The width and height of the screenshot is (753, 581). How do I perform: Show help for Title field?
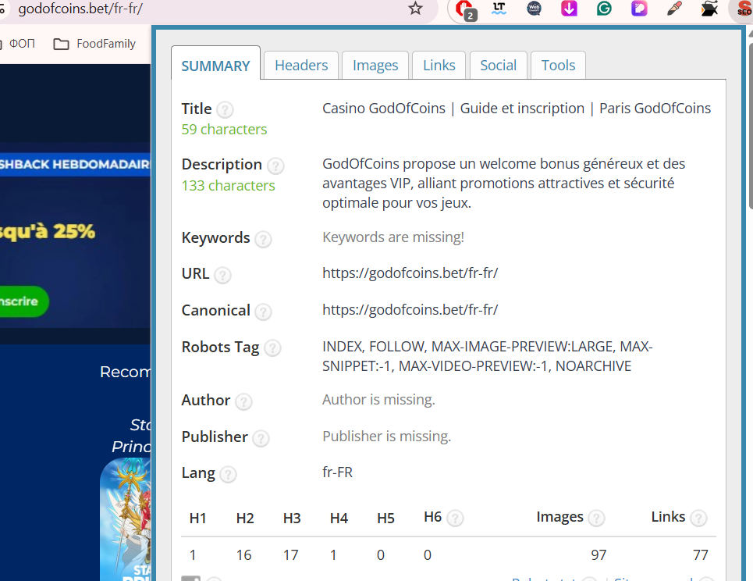pyautogui.click(x=225, y=110)
